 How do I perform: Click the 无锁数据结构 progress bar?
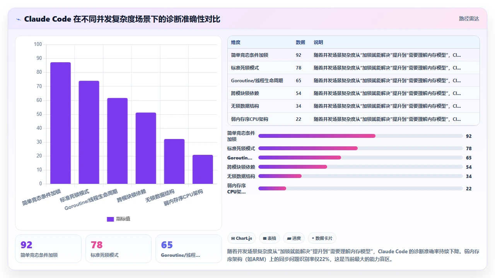pyautogui.click(x=360, y=176)
